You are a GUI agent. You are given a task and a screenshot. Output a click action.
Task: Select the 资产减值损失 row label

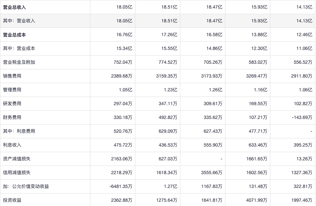pyautogui.click(x=17, y=159)
